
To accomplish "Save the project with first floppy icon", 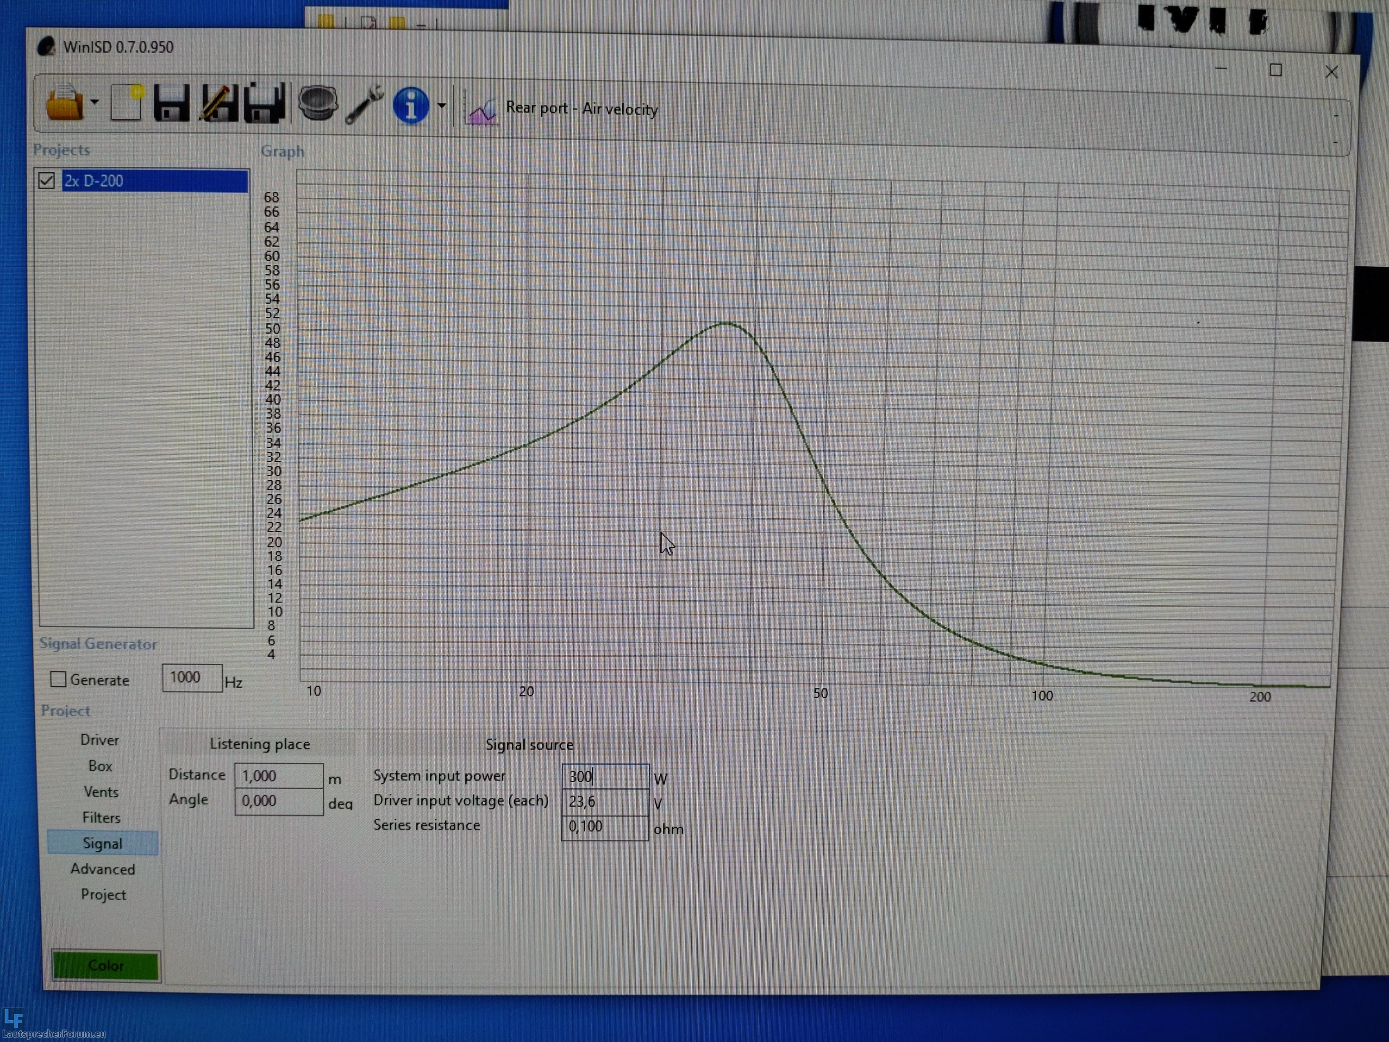I will point(171,102).
